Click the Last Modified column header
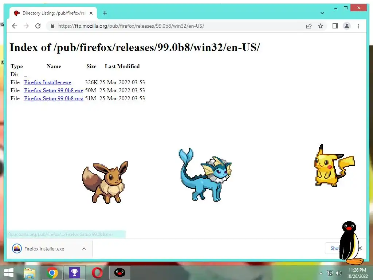 click(122, 66)
